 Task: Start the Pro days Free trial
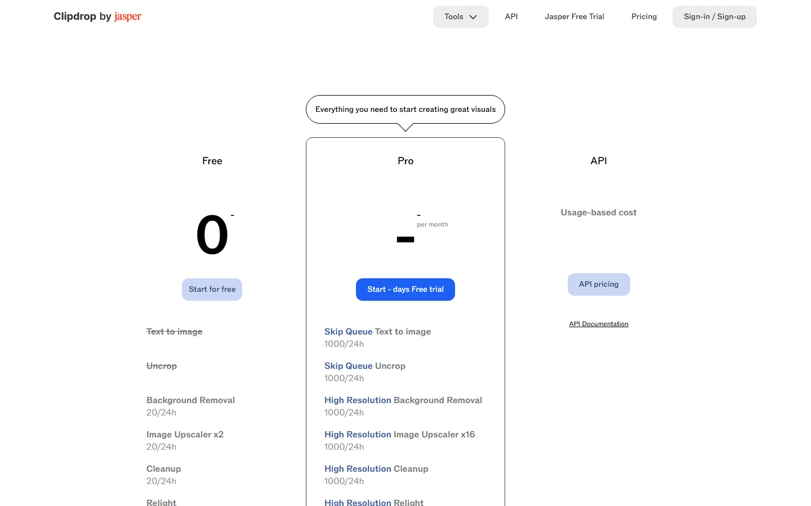405,290
